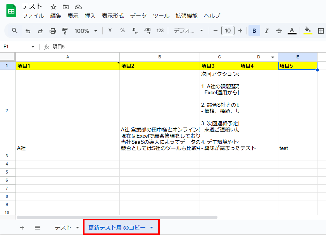Check the cloud save status icon
Viewport: 326px width, 235px height.
(78, 7)
